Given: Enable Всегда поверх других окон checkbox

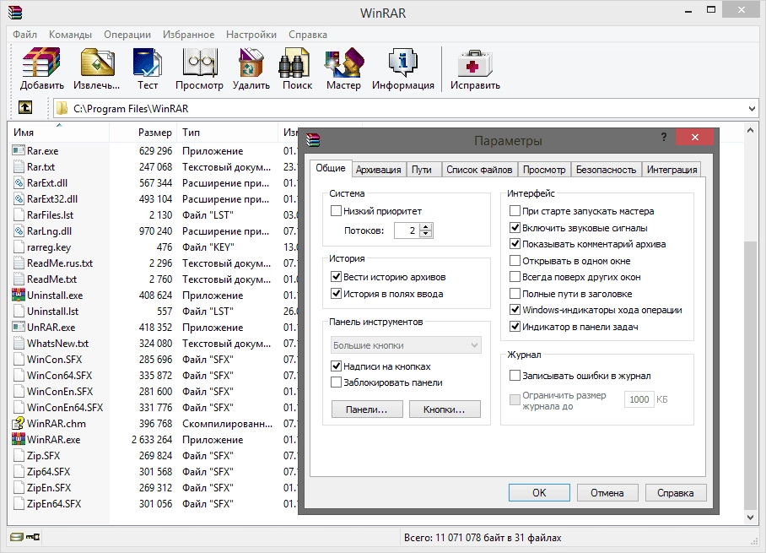Looking at the screenshot, I should pyautogui.click(x=515, y=277).
